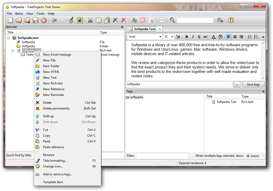Choose New: Reminder in context menu
Image resolution: width=273 pixels, height=191 pixels.
click(x=67, y=95)
